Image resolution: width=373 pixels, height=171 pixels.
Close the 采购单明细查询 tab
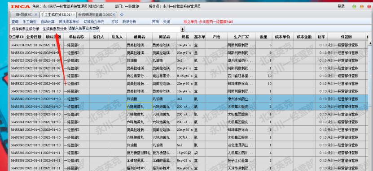tap(114, 15)
